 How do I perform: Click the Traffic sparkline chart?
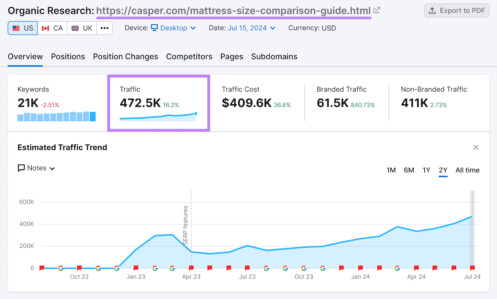click(158, 117)
